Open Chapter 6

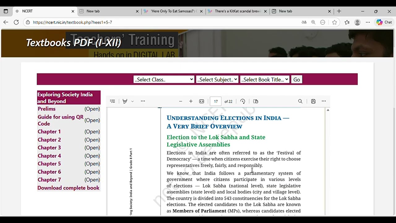point(49,172)
